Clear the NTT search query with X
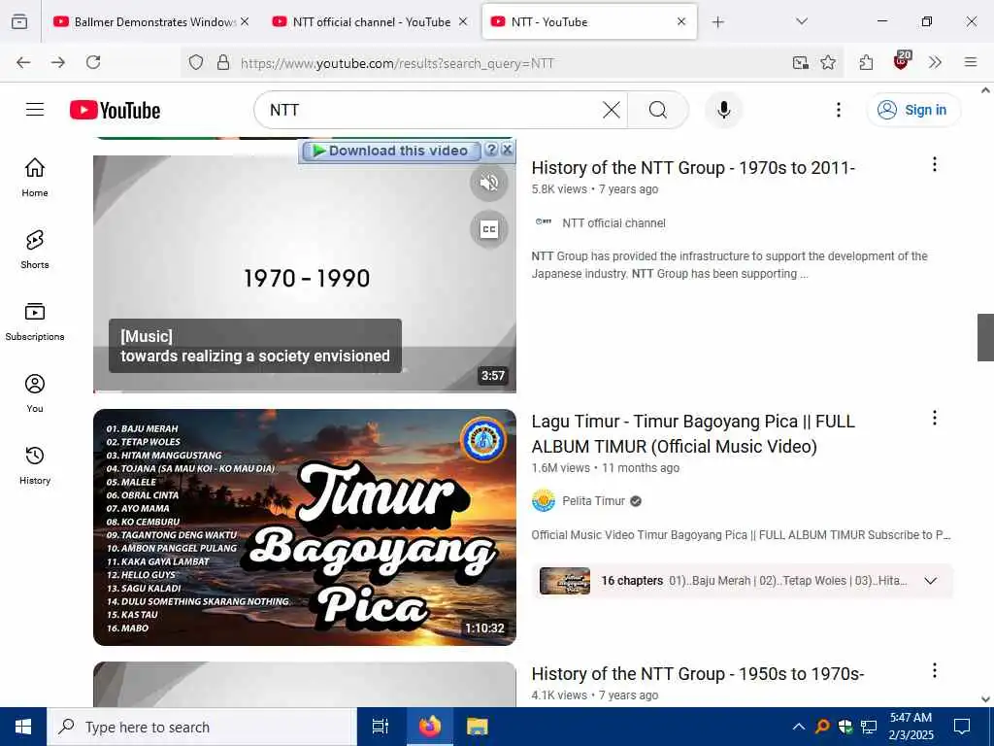 pyautogui.click(x=612, y=110)
